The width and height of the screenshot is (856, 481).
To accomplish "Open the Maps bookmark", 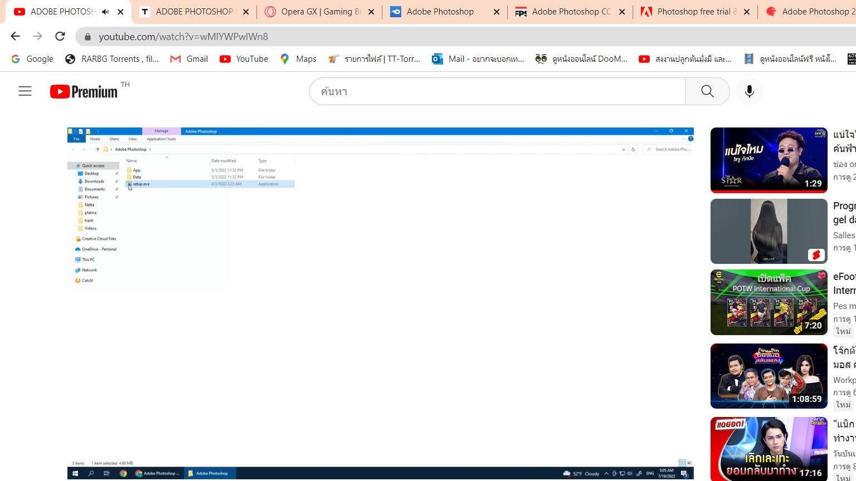I will 298,59.
